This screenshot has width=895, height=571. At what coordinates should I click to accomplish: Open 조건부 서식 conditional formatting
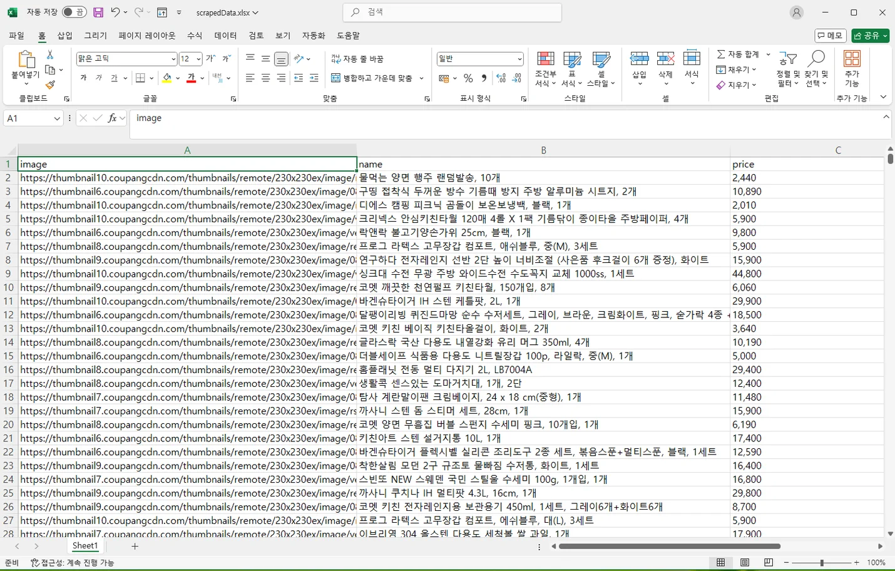coord(546,69)
